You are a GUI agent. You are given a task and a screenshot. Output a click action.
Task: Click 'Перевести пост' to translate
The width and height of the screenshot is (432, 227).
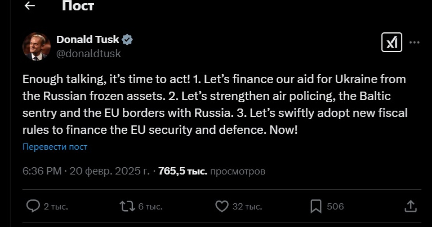[55, 147]
